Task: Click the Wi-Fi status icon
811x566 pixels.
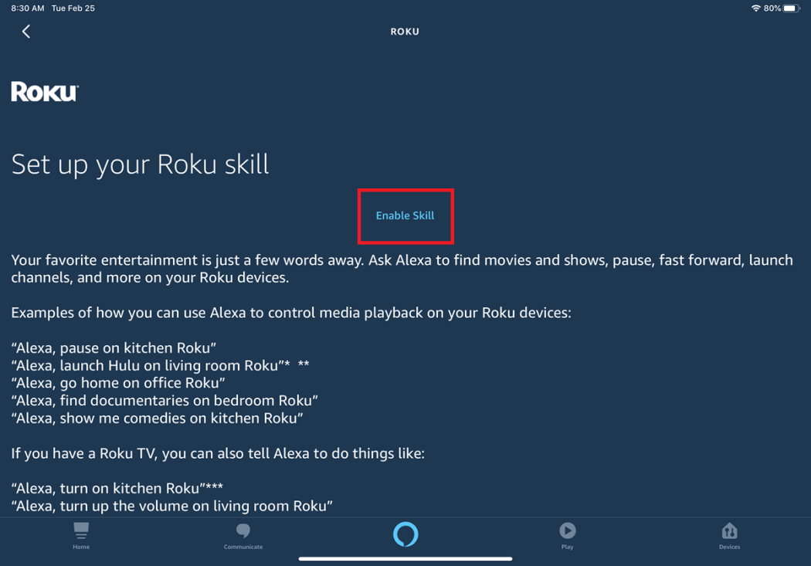Action: 755,8
